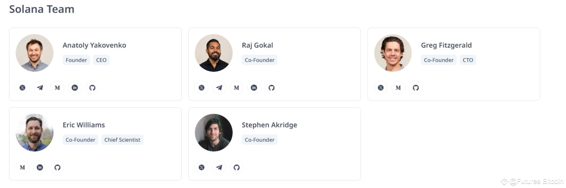The image size is (566, 188).
Task: Open Anatoly Yakovenko's Telegram icon
Action: point(40,88)
